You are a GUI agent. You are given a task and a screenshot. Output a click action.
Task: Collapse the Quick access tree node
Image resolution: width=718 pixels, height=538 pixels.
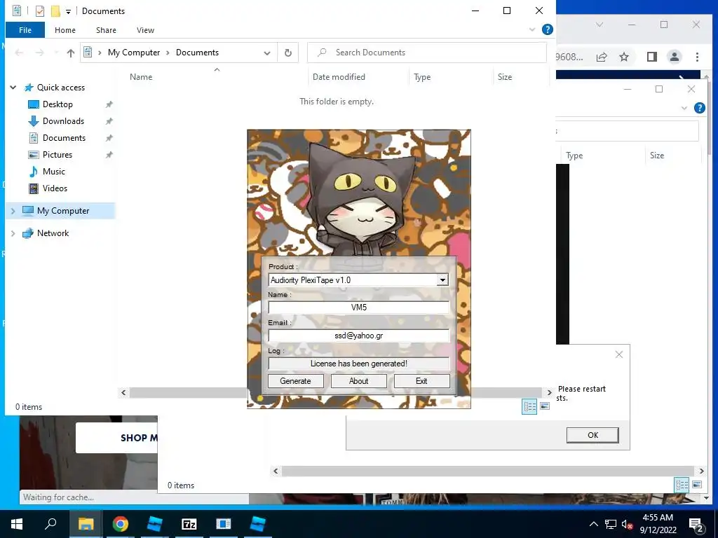(13, 88)
